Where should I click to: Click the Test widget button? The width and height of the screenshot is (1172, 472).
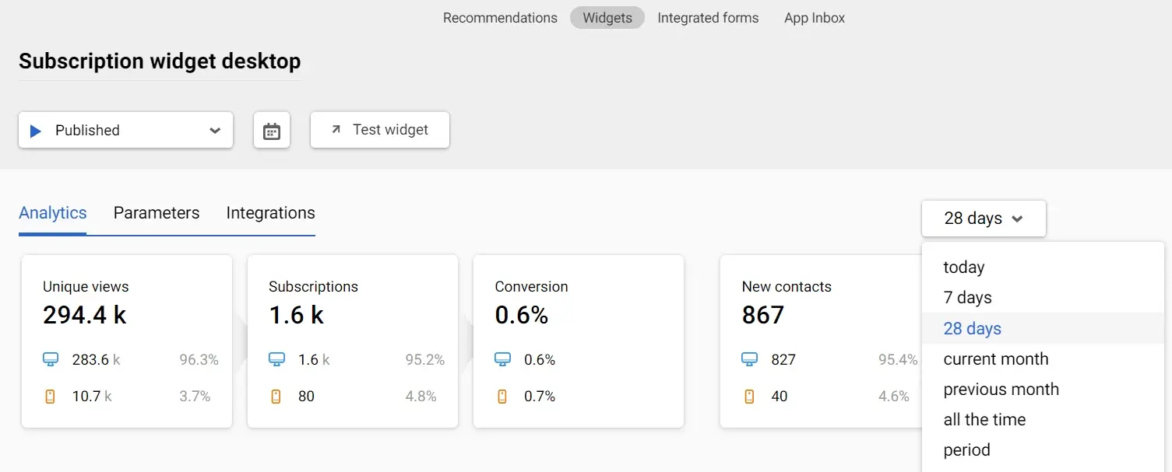379,129
